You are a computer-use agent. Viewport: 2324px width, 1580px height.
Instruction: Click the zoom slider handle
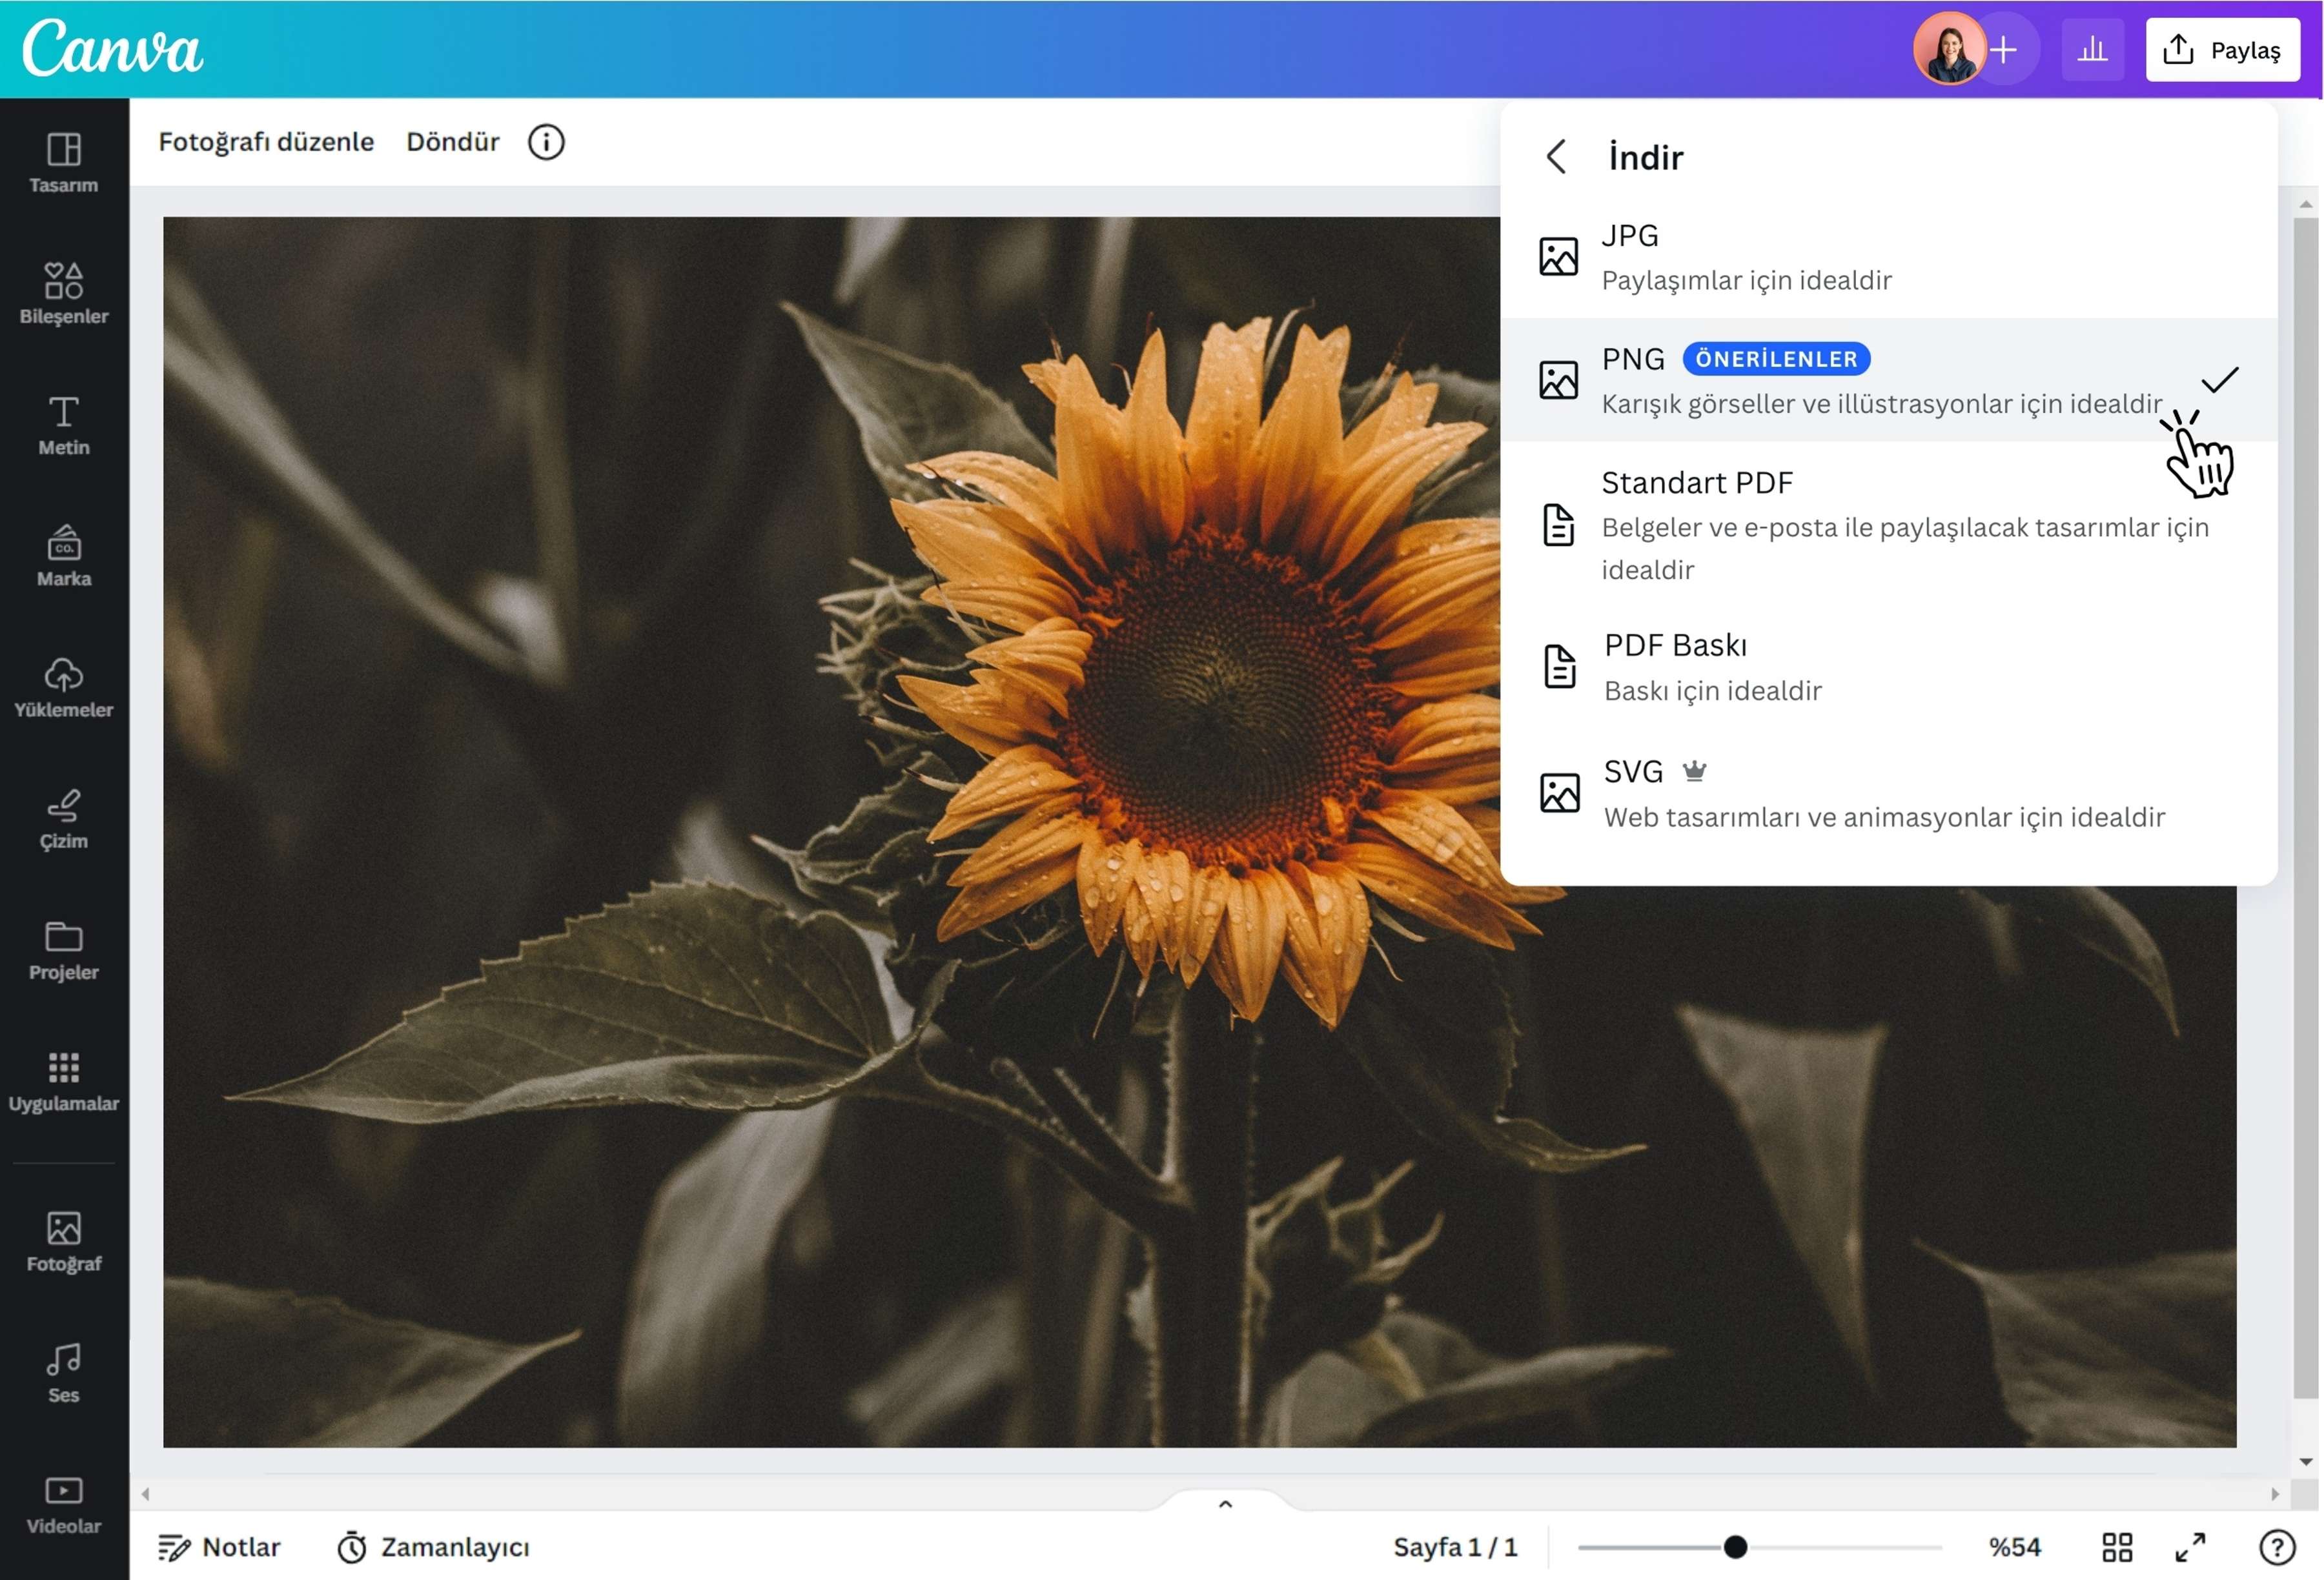pos(1735,1547)
